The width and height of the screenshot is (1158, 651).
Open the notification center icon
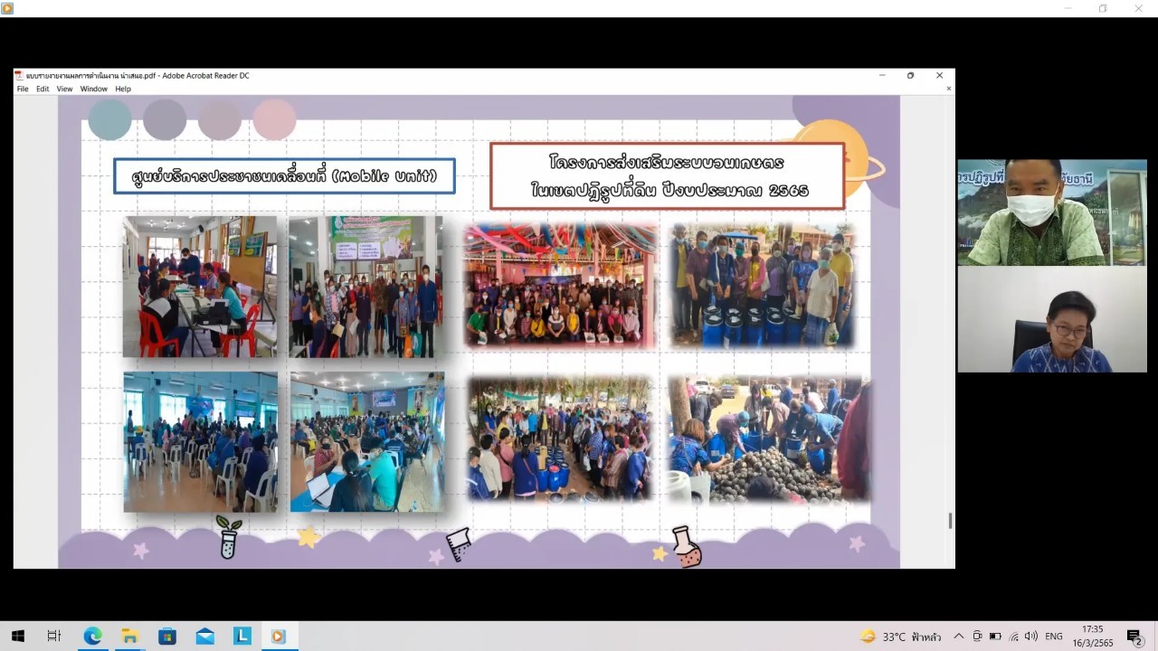tap(1134, 637)
